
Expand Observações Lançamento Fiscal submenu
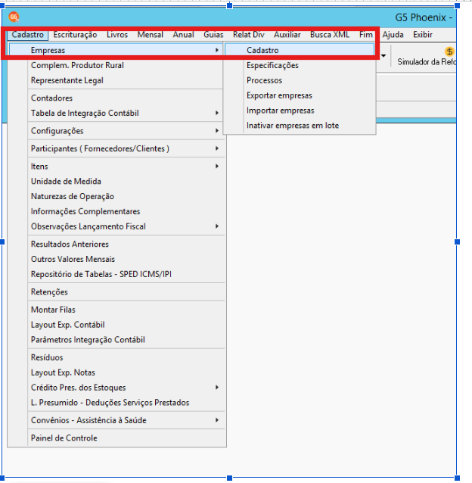[116, 226]
